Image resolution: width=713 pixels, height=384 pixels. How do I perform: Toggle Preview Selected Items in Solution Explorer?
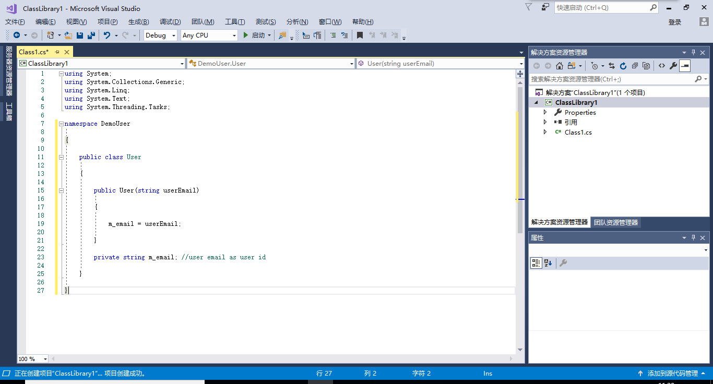[685, 66]
